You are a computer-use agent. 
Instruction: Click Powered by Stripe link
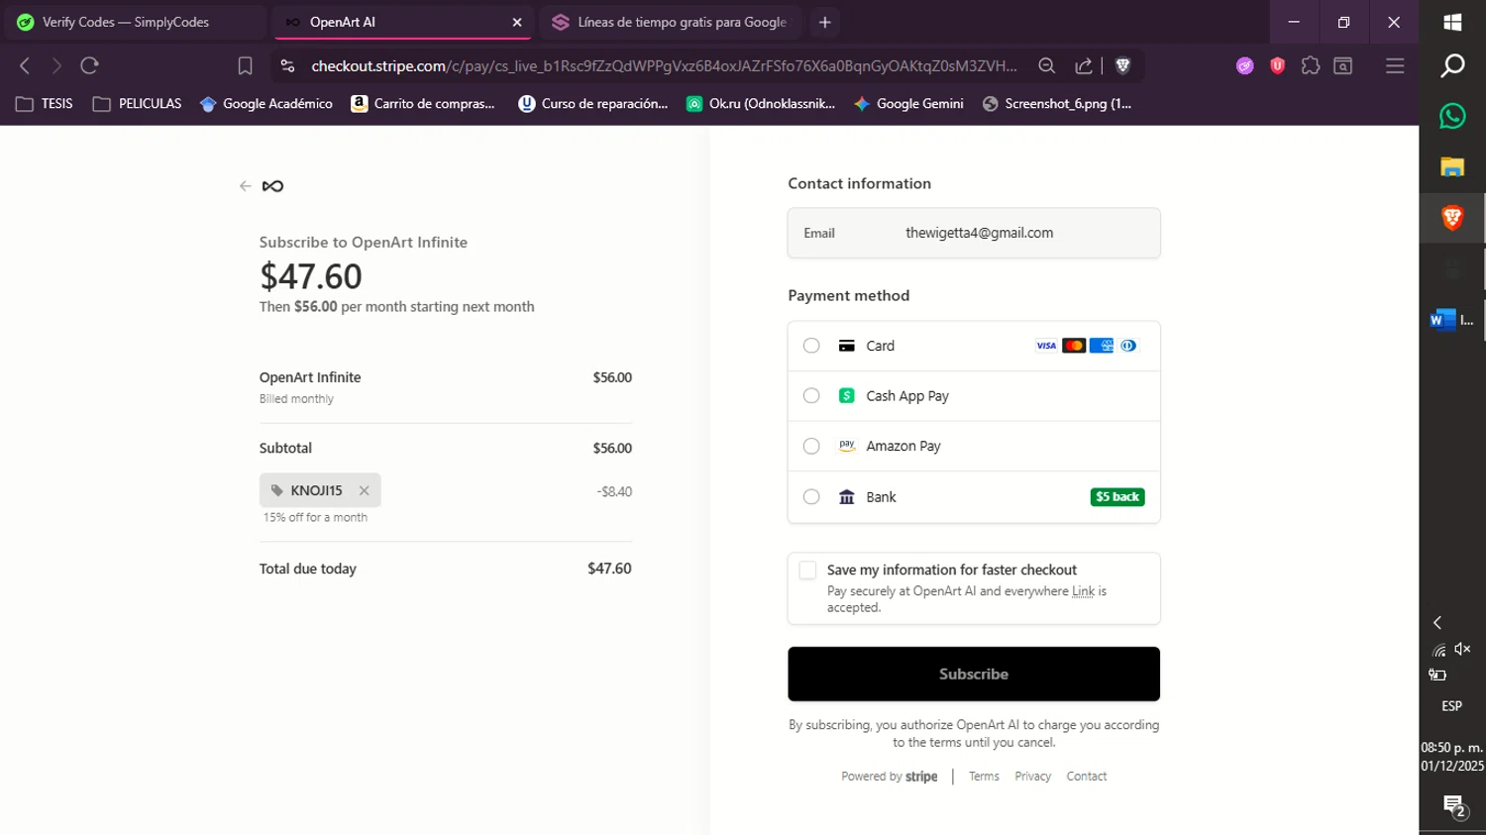click(890, 777)
